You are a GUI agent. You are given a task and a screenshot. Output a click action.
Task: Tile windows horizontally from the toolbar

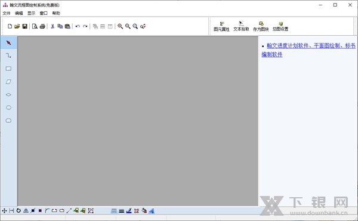click(103, 26)
